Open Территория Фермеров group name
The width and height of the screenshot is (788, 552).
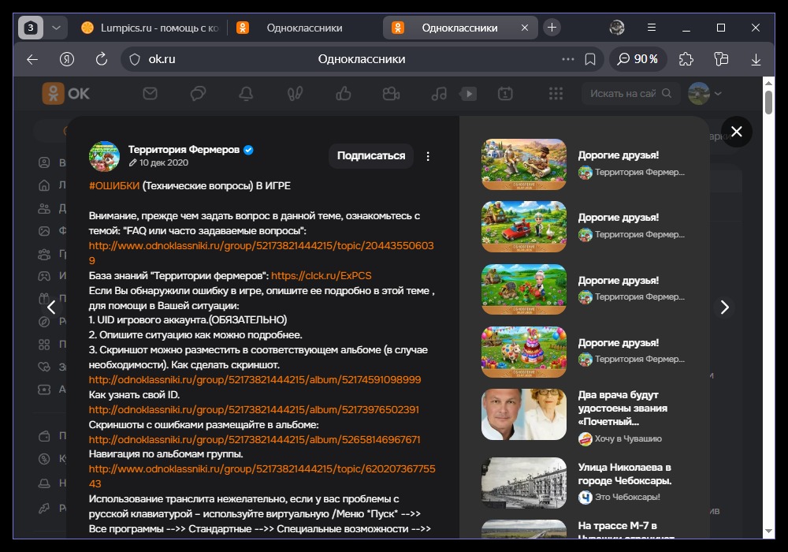(x=184, y=149)
